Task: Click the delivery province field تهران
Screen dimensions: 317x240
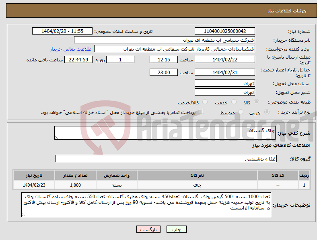Action: [224, 83]
